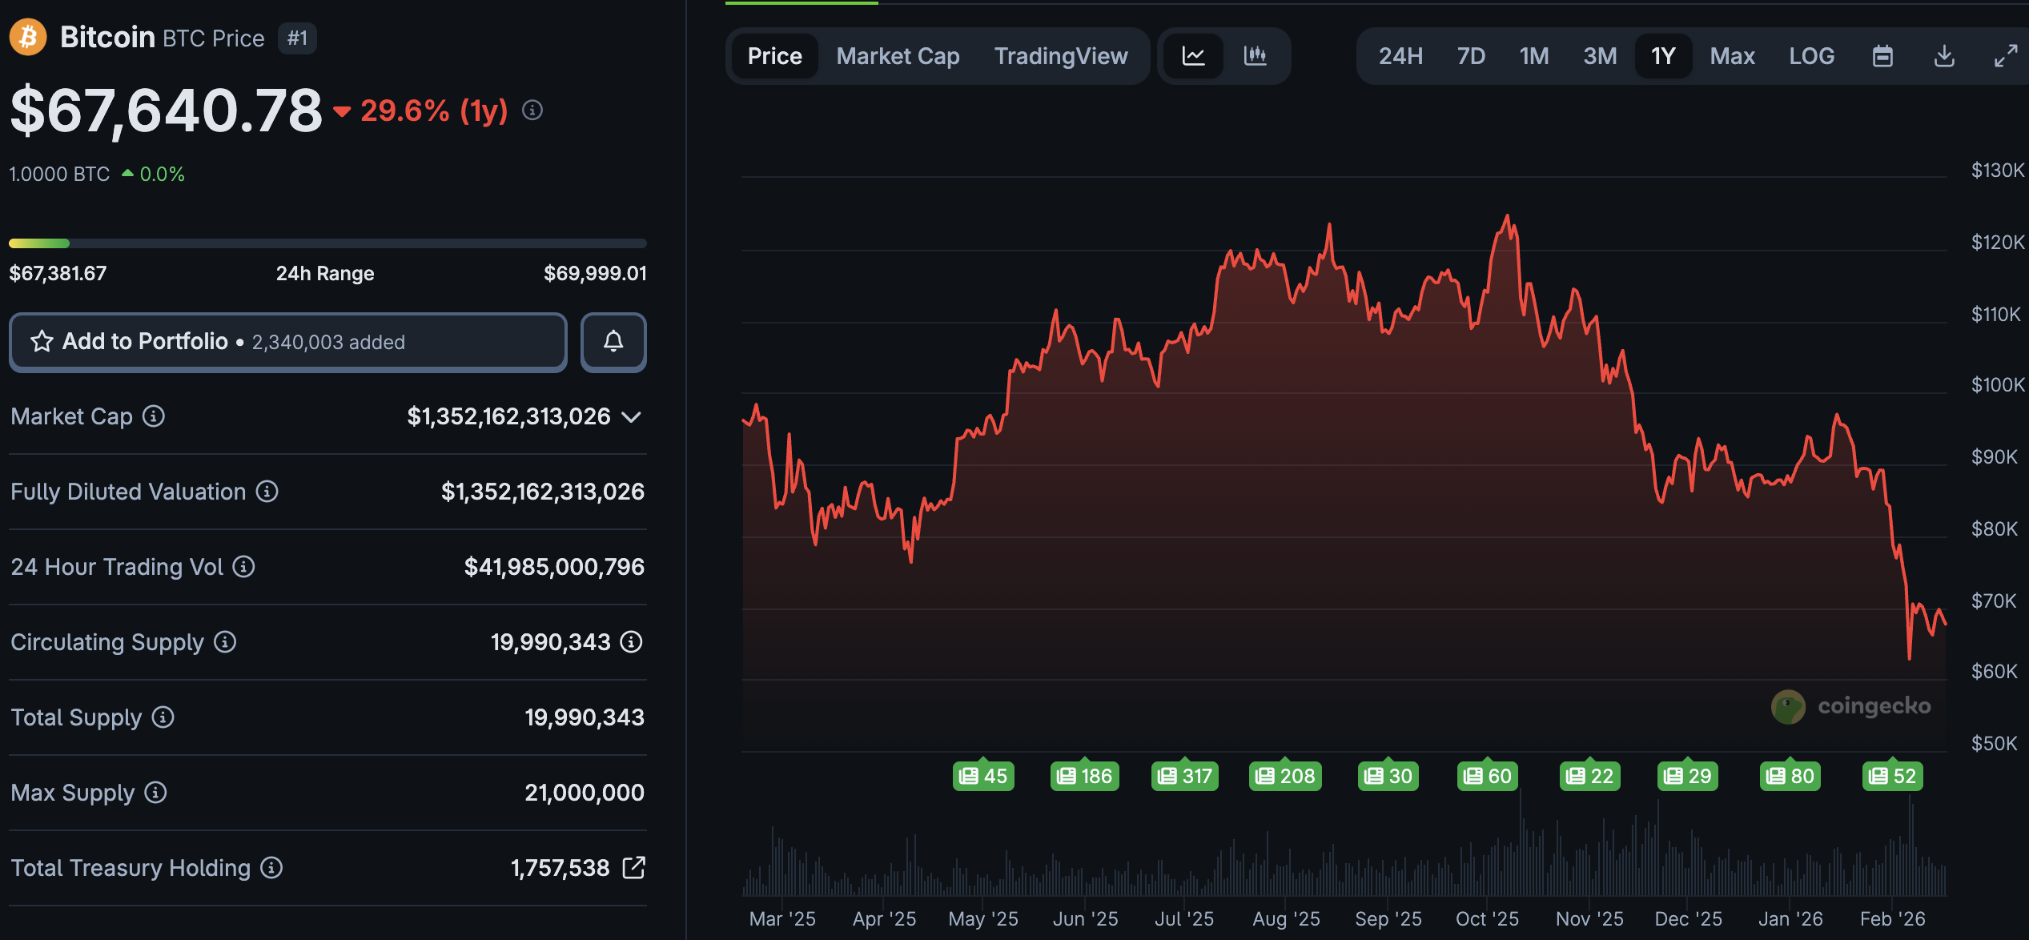
Task: Click the #1 rank badge
Action: (297, 38)
